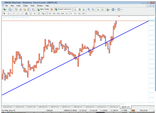The width and height of the screenshot is (156, 113).
Task: Expand the New Chart dropdown arrow
Action: pyautogui.click(x=7, y=9)
